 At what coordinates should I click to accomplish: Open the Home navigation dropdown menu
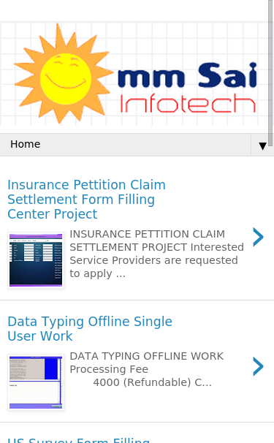click(x=137, y=145)
